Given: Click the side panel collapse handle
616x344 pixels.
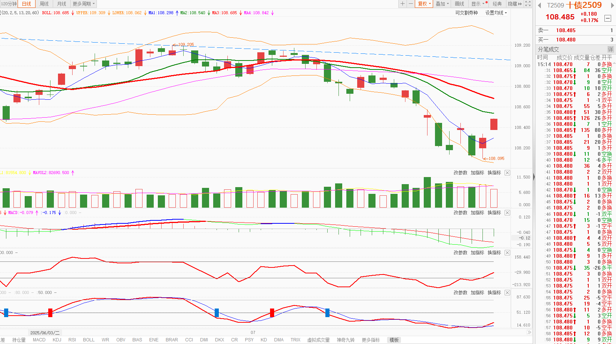Looking at the screenshot, I should click(534, 177).
